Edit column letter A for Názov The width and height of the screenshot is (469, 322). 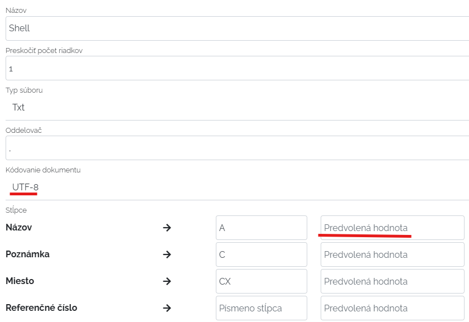click(x=261, y=228)
